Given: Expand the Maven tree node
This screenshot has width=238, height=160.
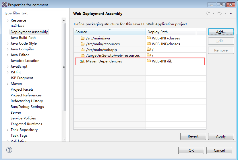Looking at the screenshot, I should tap(7, 84).
